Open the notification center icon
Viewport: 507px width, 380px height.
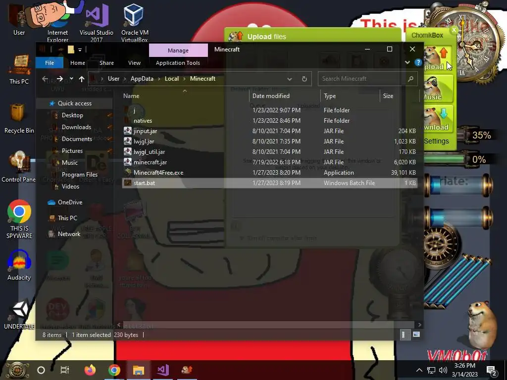tap(491, 370)
